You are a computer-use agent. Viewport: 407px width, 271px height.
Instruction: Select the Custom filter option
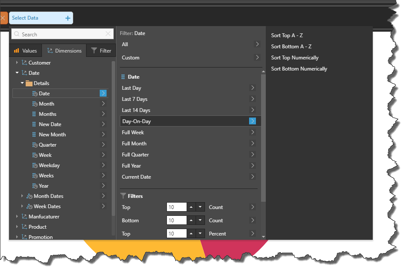coord(131,58)
